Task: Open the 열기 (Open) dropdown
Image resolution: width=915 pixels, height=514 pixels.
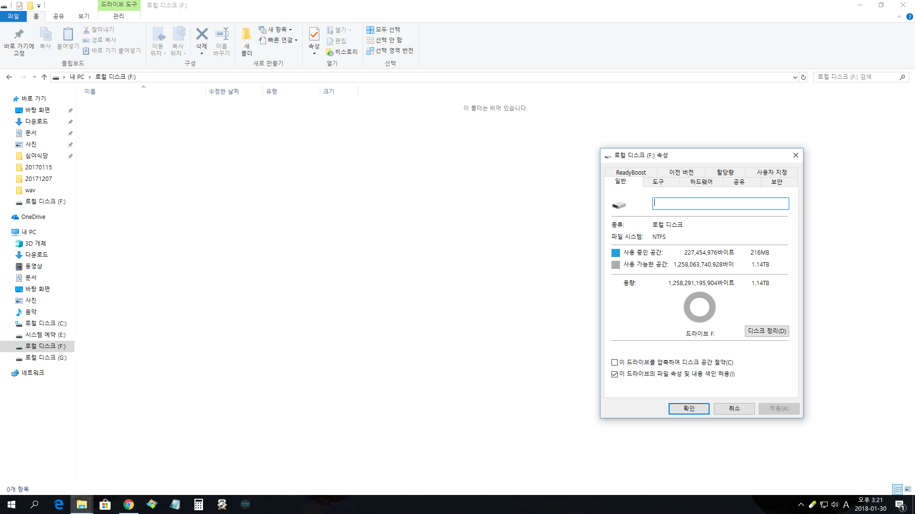Action: (339, 30)
